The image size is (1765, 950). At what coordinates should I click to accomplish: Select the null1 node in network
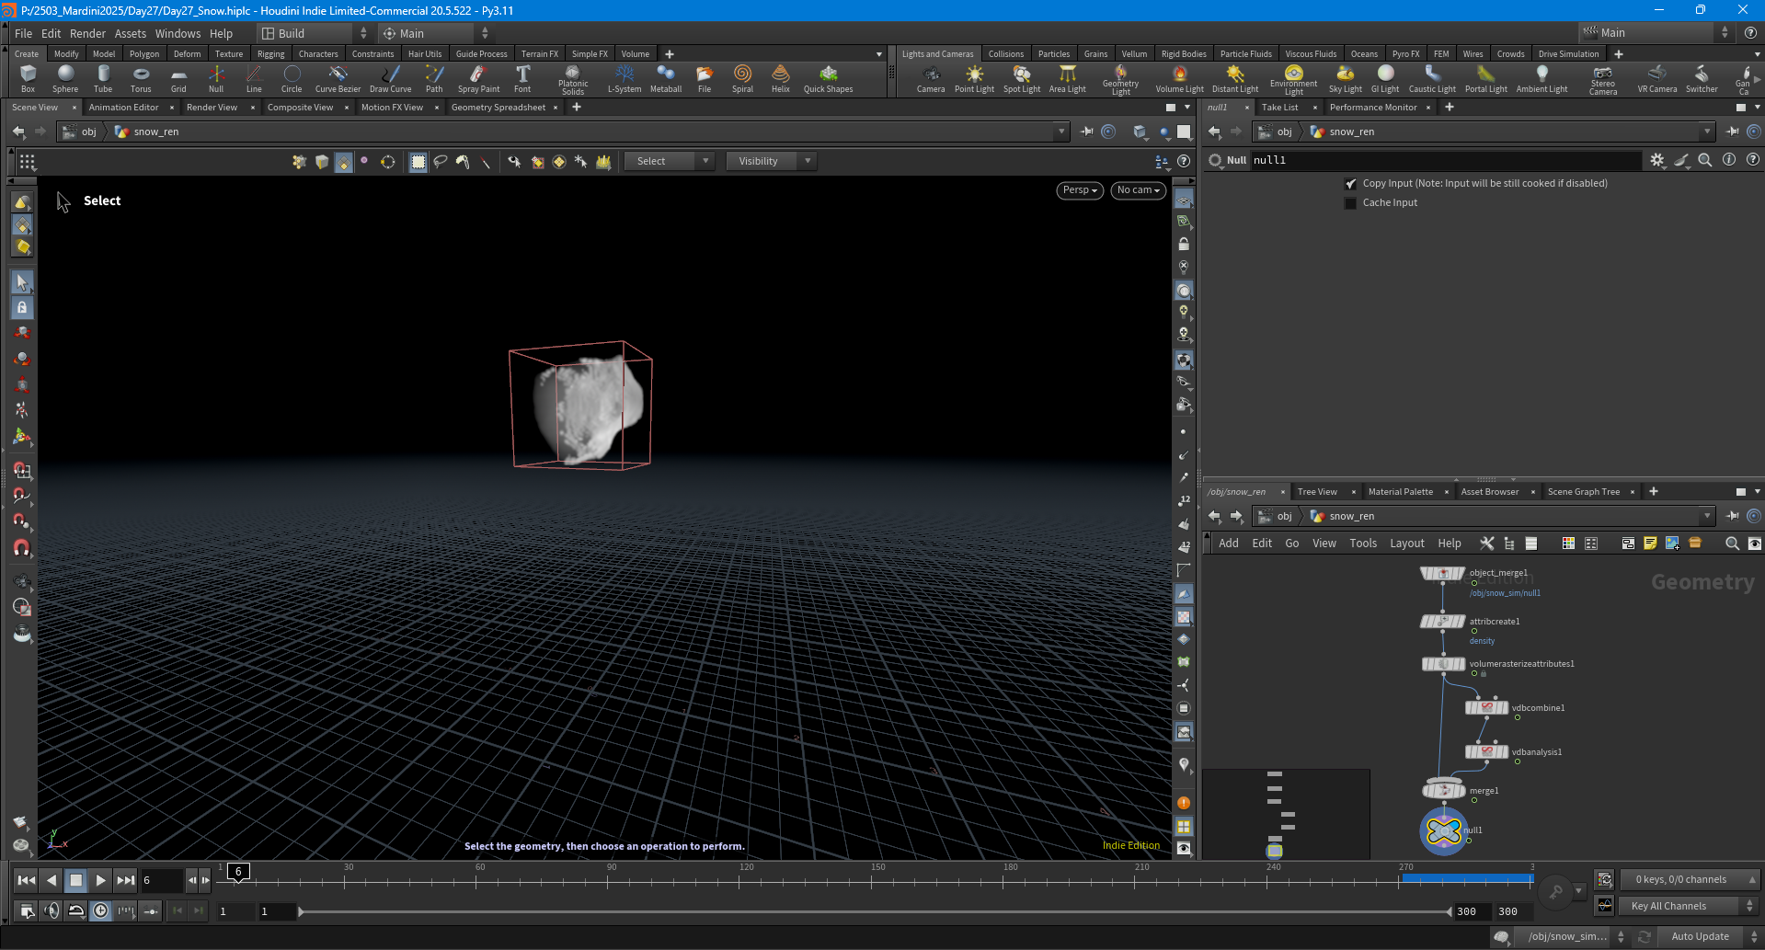(x=1444, y=831)
